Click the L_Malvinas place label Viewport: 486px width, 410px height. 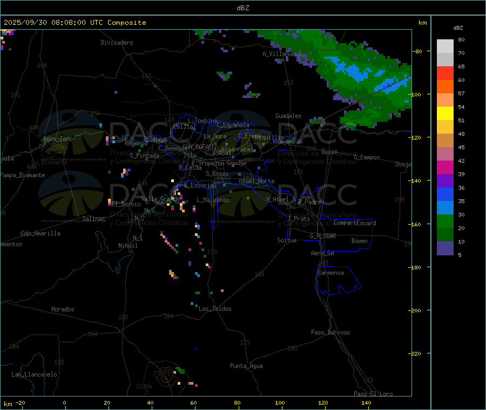point(213,200)
